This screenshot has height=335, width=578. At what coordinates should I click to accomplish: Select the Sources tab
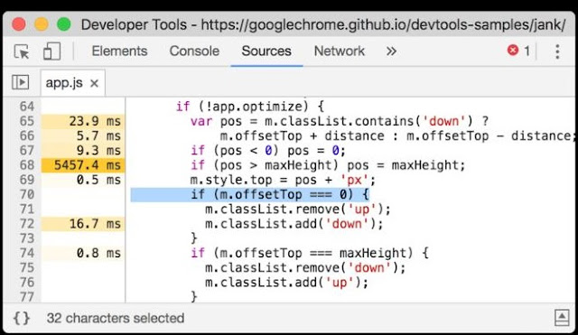pyautogui.click(x=266, y=51)
